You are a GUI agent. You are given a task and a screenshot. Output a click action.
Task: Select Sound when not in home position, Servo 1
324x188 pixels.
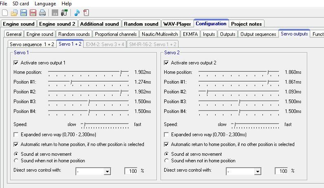16,161
